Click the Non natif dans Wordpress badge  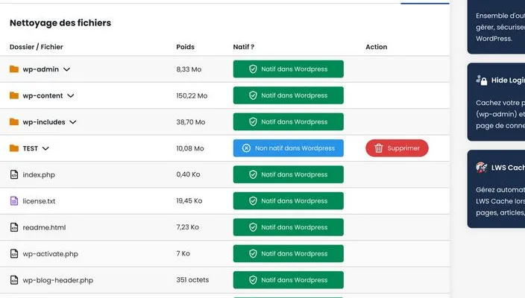point(288,148)
